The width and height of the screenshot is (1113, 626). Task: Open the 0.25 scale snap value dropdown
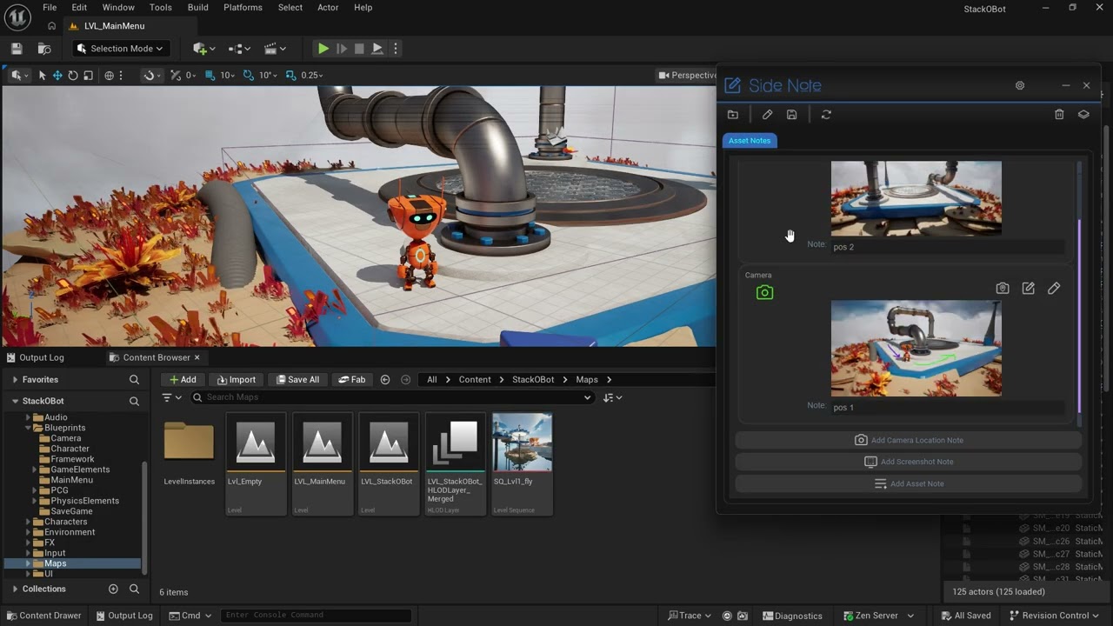point(312,76)
